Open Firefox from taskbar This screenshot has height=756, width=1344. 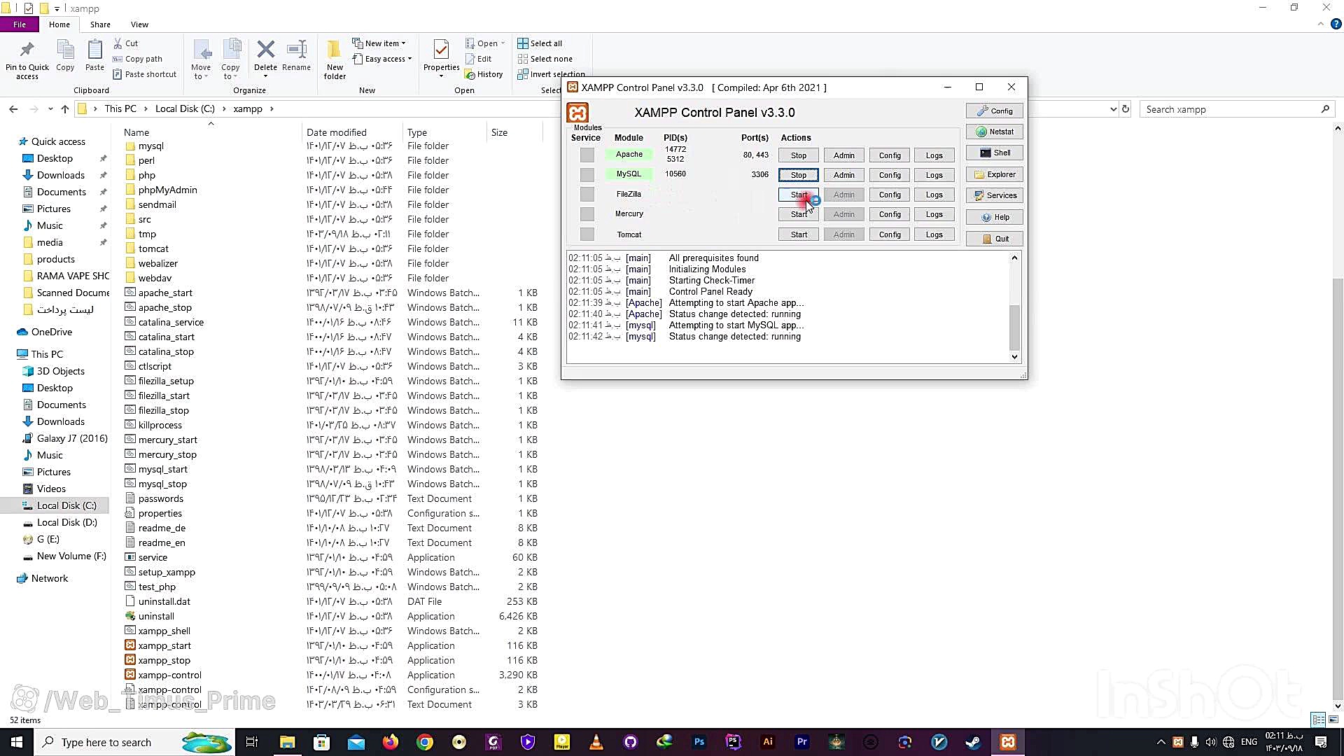[x=390, y=742]
